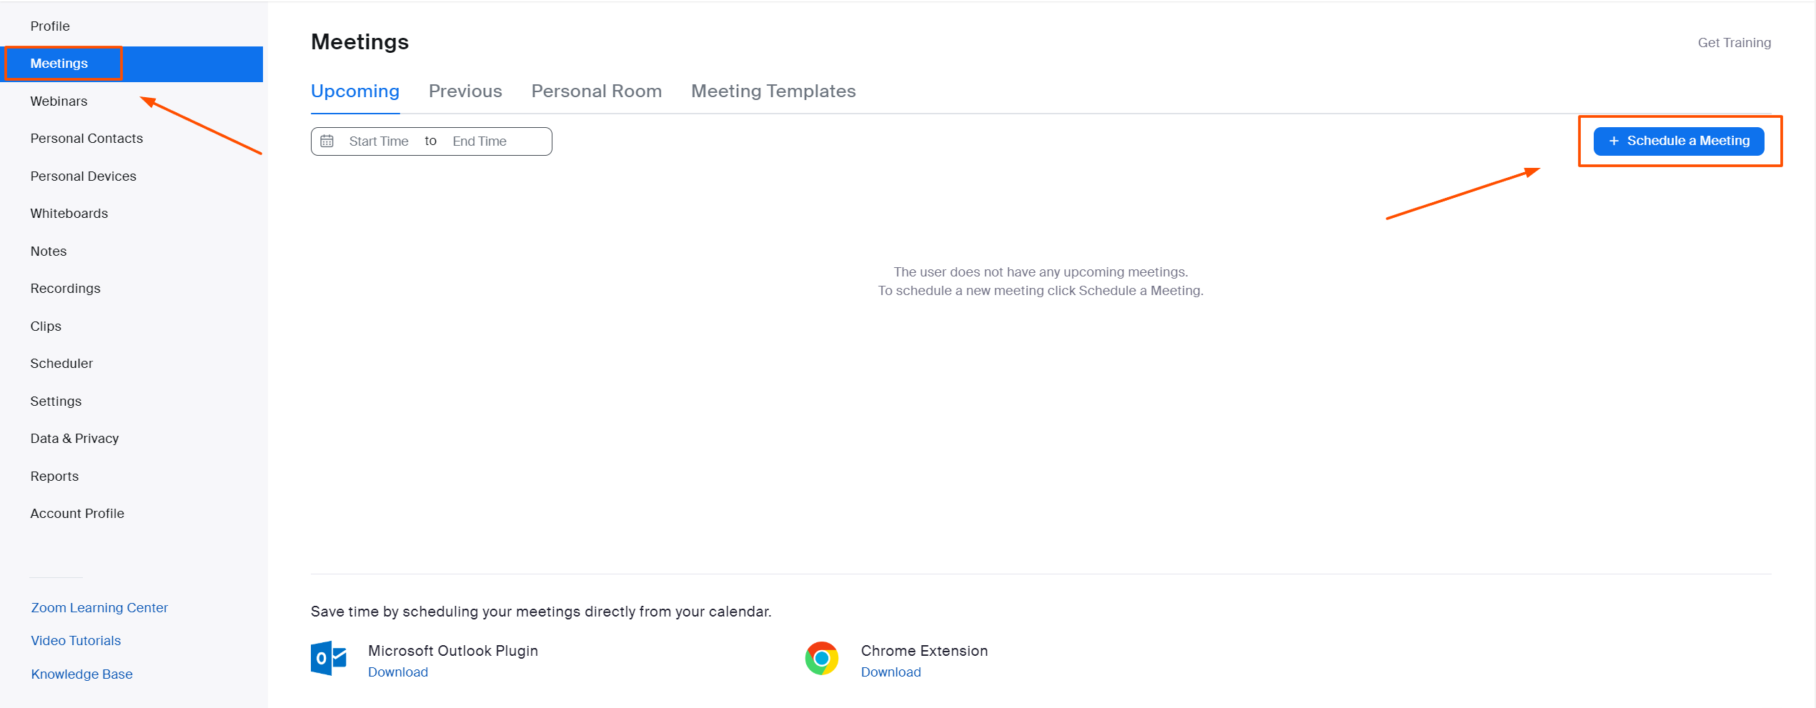Switch to the Personal Room tab
1816x708 pixels.
(597, 91)
